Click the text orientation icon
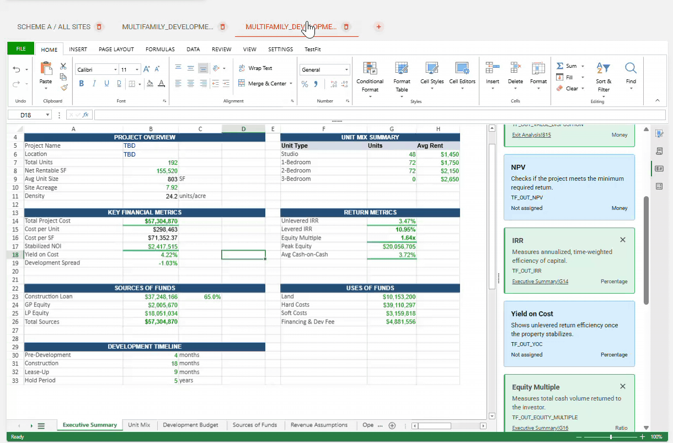673x443 pixels. (216, 68)
